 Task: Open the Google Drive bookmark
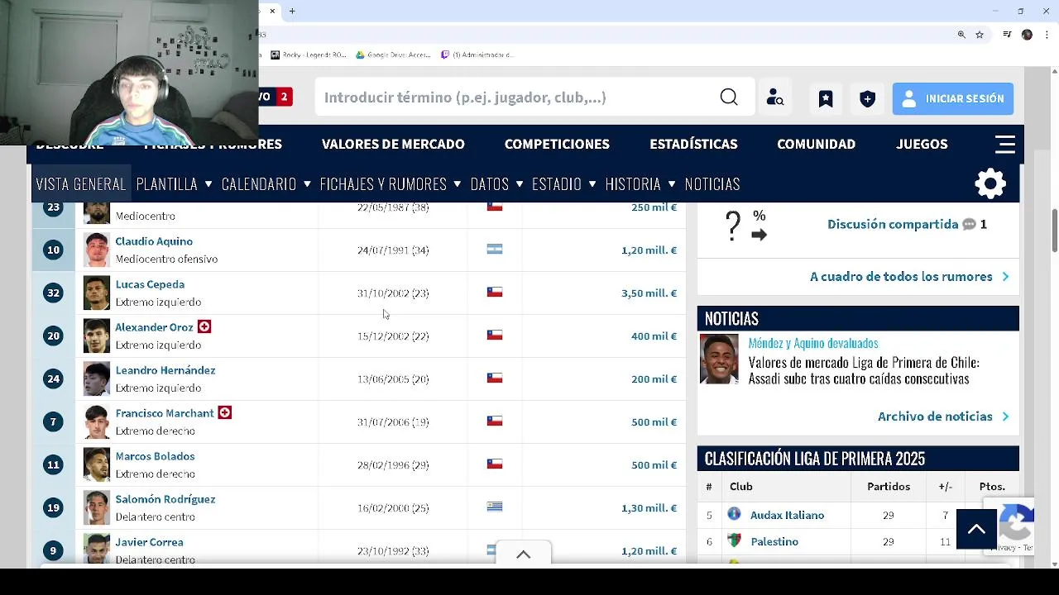pos(394,55)
